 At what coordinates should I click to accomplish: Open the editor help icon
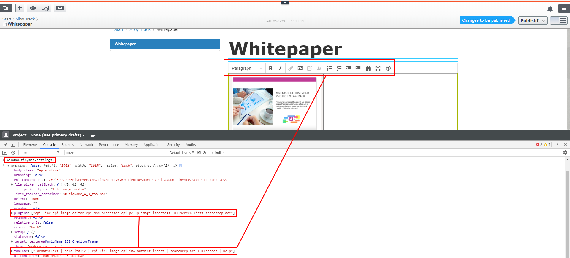(388, 68)
